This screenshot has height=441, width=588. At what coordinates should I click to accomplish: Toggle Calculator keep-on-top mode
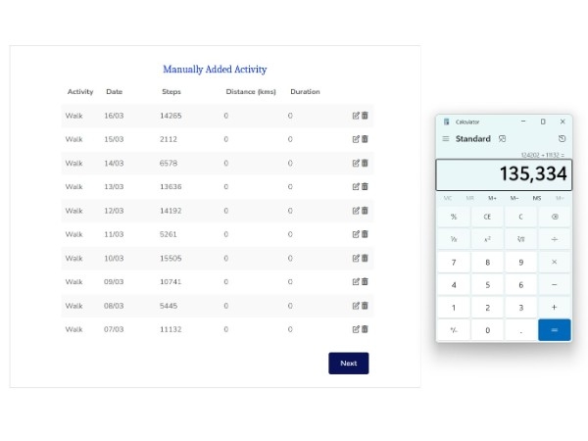tap(502, 139)
